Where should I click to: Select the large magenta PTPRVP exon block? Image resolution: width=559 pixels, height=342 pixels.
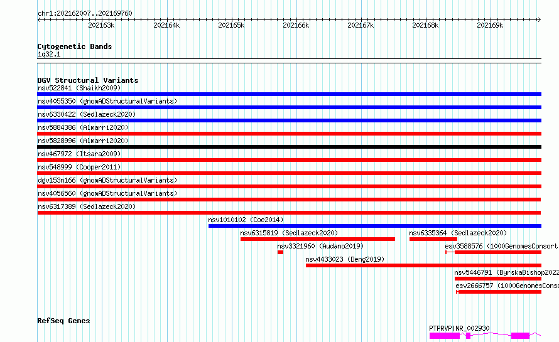tap(444, 336)
